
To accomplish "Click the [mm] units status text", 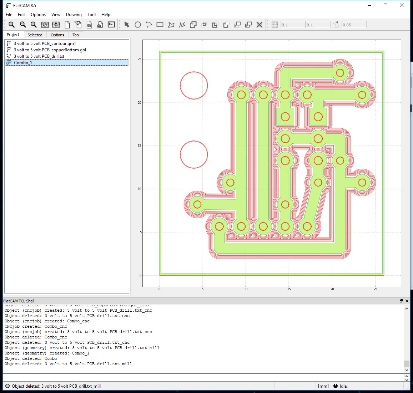I will (323, 386).
